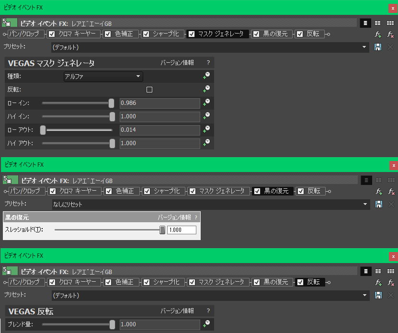Toggle animation for ブレンド量 parameter
The height and width of the screenshot is (333, 398).
(206, 324)
